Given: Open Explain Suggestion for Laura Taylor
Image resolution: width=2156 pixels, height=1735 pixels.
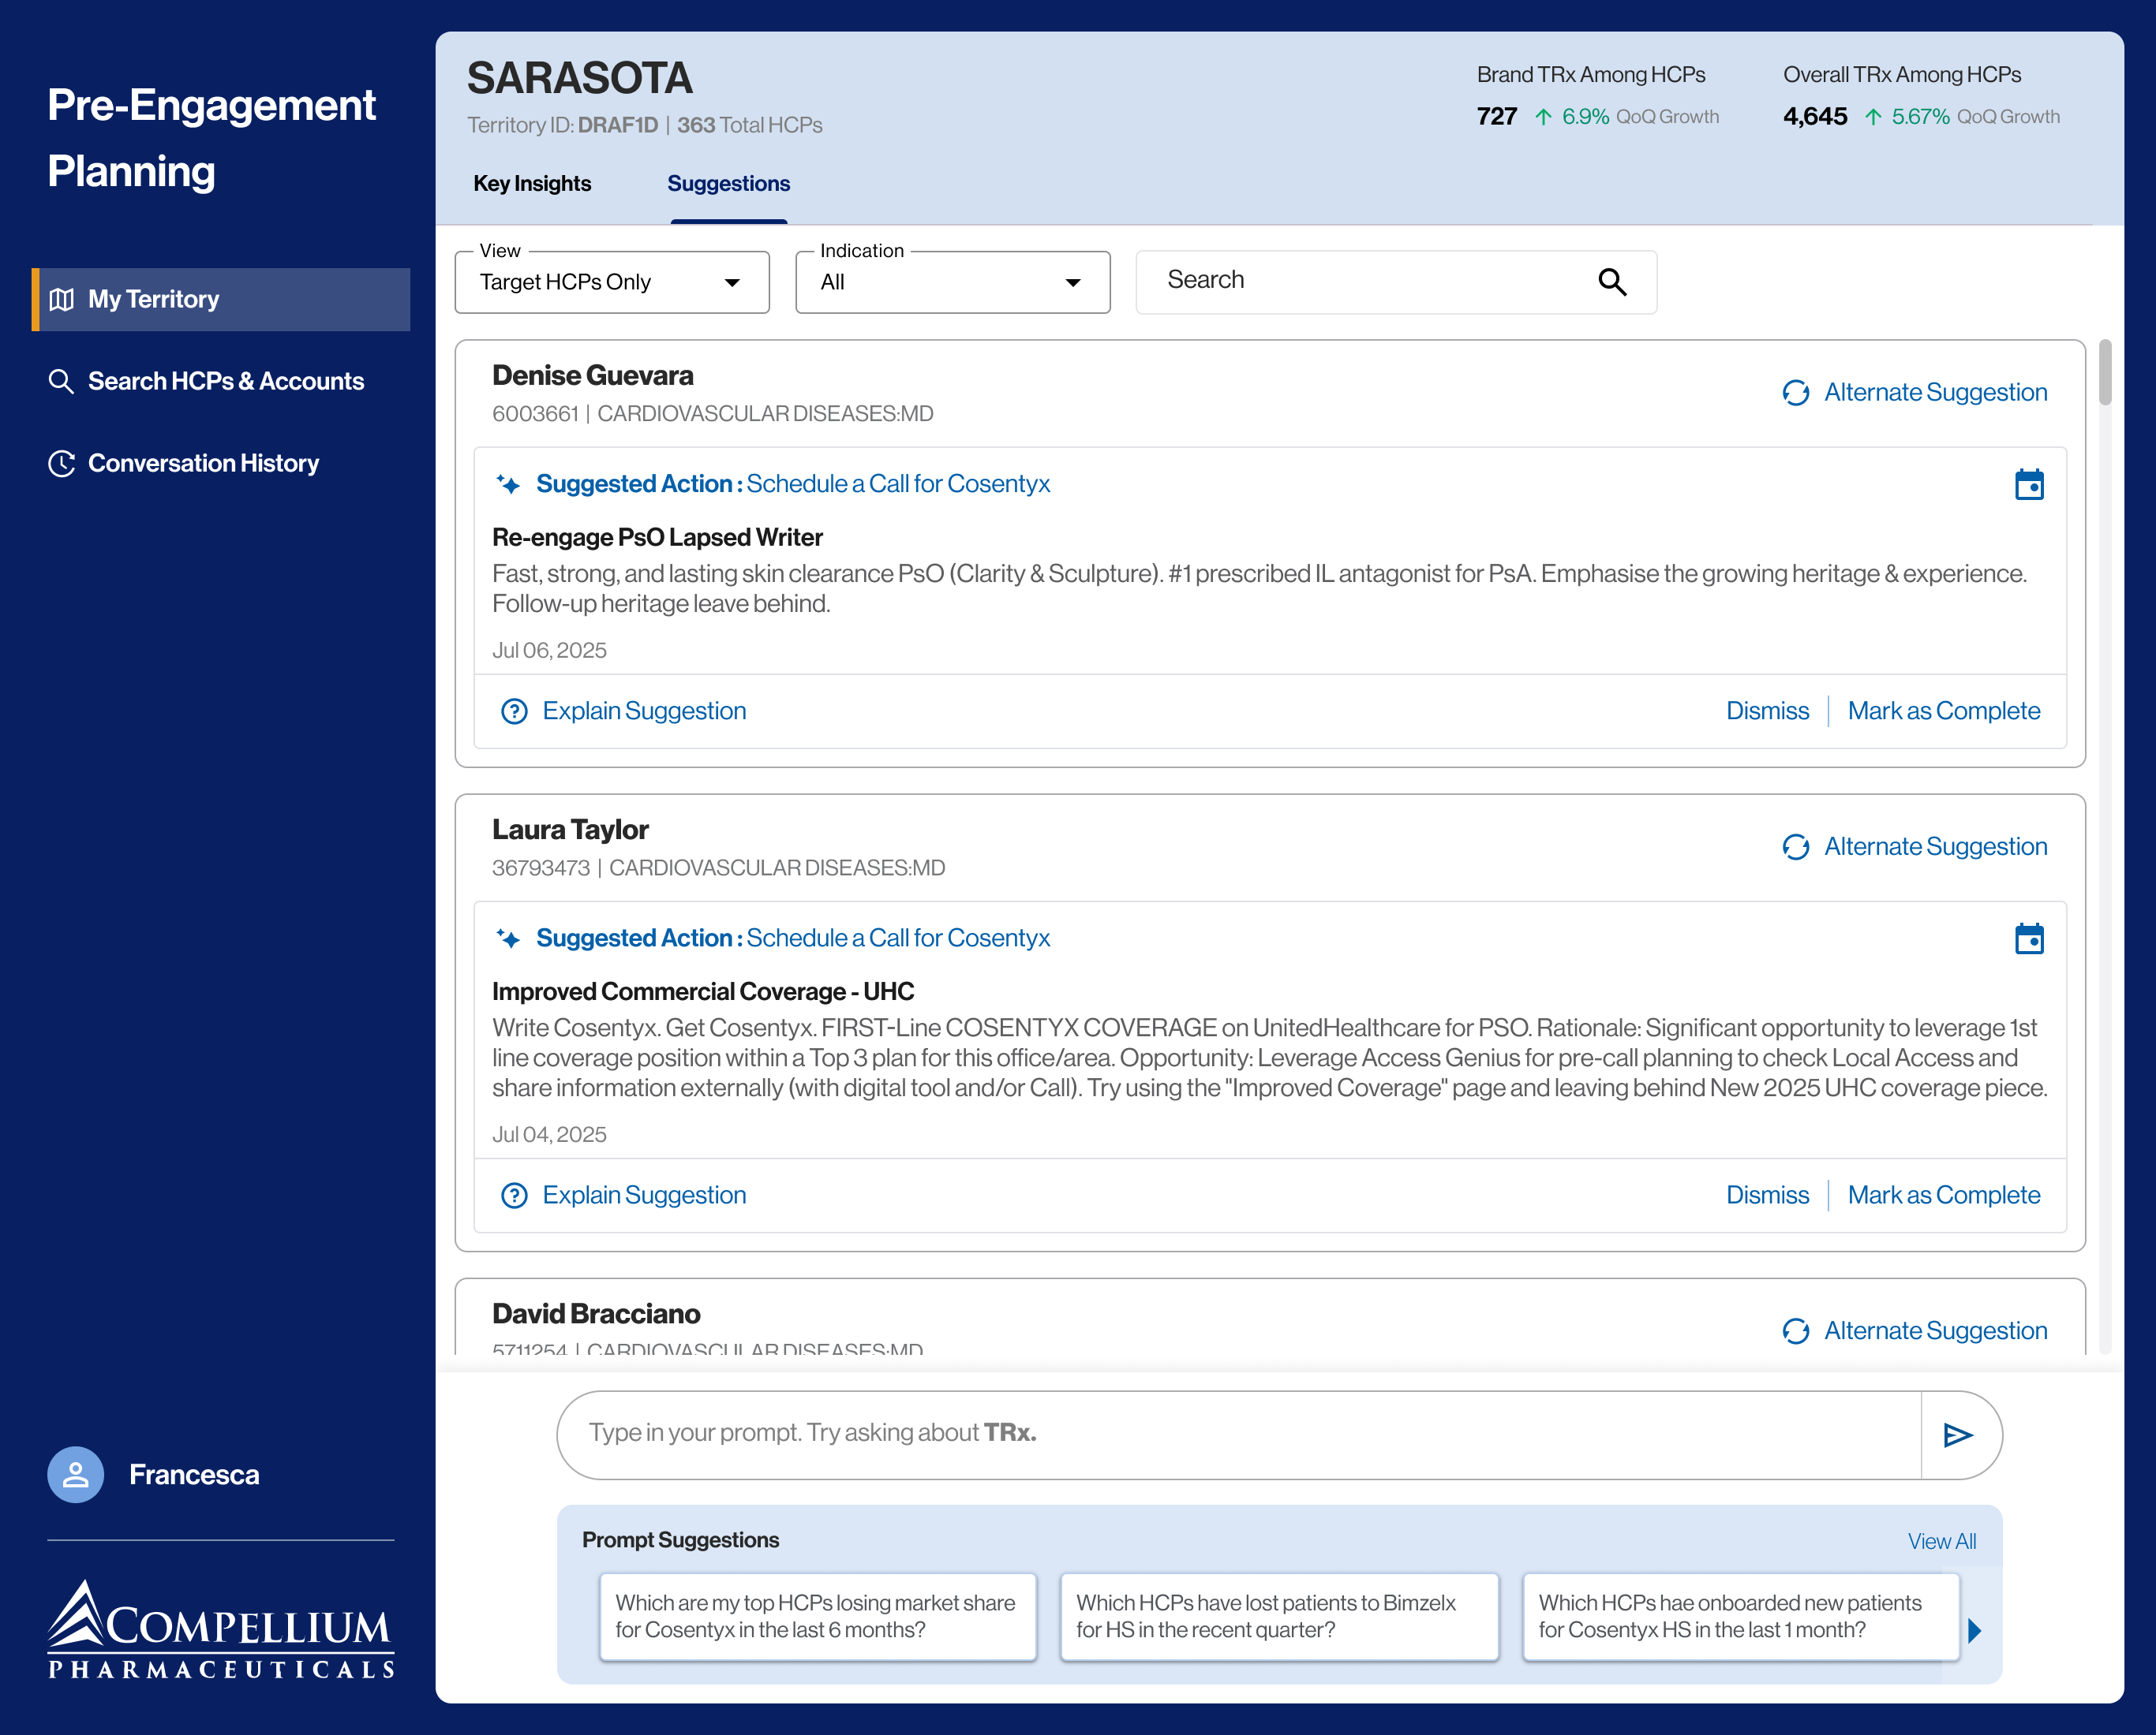Looking at the screenshot, I should [x=644, y=1196].
